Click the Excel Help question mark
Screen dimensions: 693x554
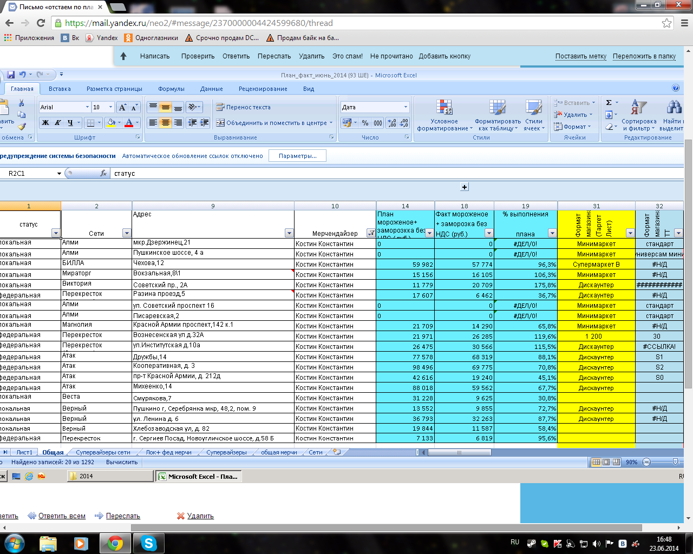click(x=676, y=88)
